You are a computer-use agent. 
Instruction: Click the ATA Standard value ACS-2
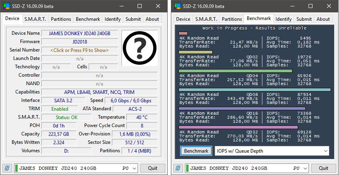(135, 109)
